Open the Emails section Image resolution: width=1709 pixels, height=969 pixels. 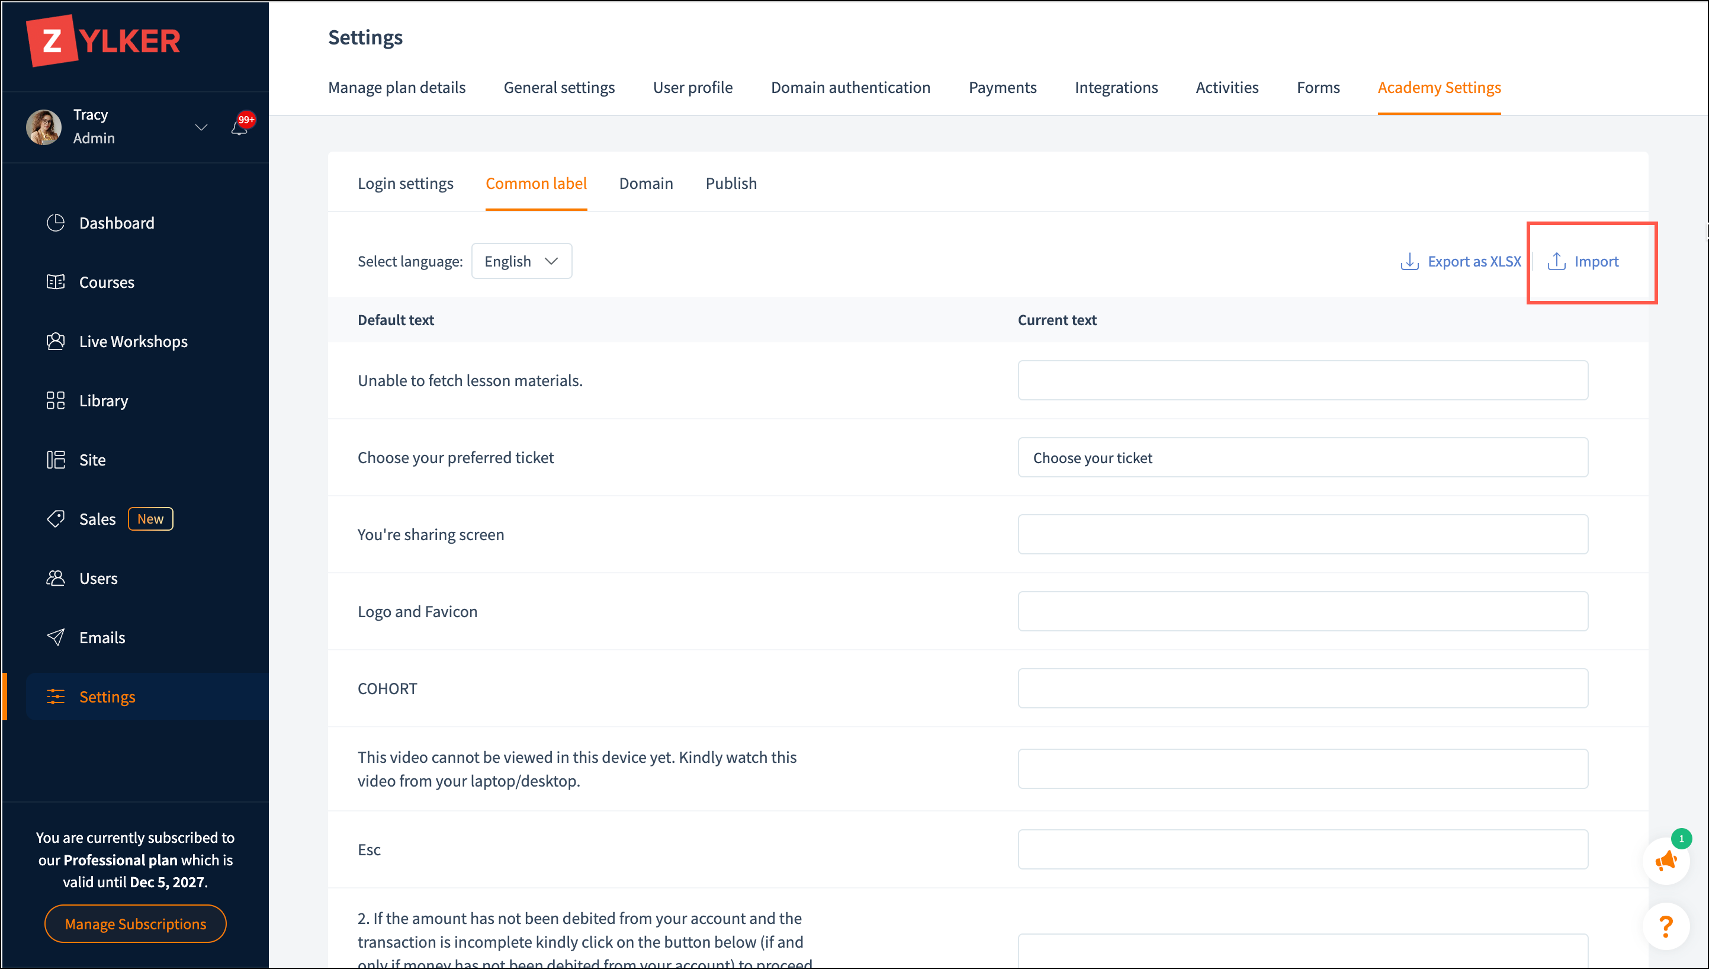102,637
